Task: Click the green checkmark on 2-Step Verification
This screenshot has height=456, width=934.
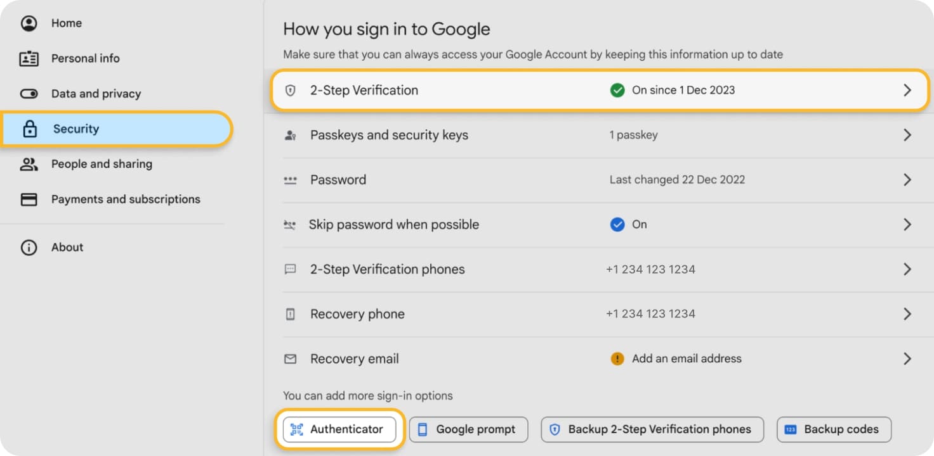Action: pos(617,90)
